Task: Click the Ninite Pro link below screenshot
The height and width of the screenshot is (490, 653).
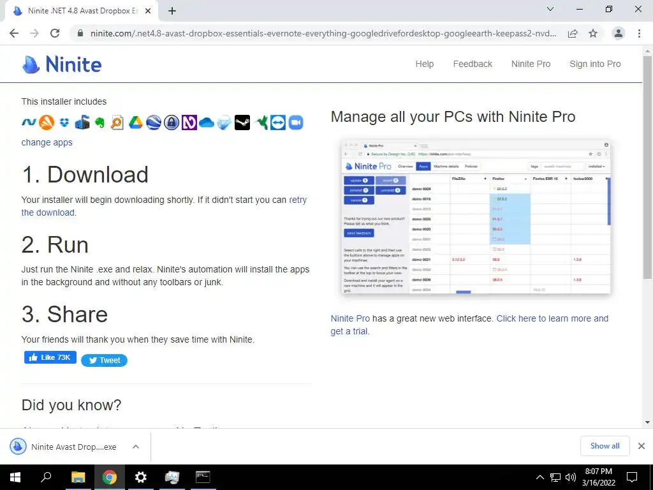Action: pyautogui.click(x=350, y=319)
